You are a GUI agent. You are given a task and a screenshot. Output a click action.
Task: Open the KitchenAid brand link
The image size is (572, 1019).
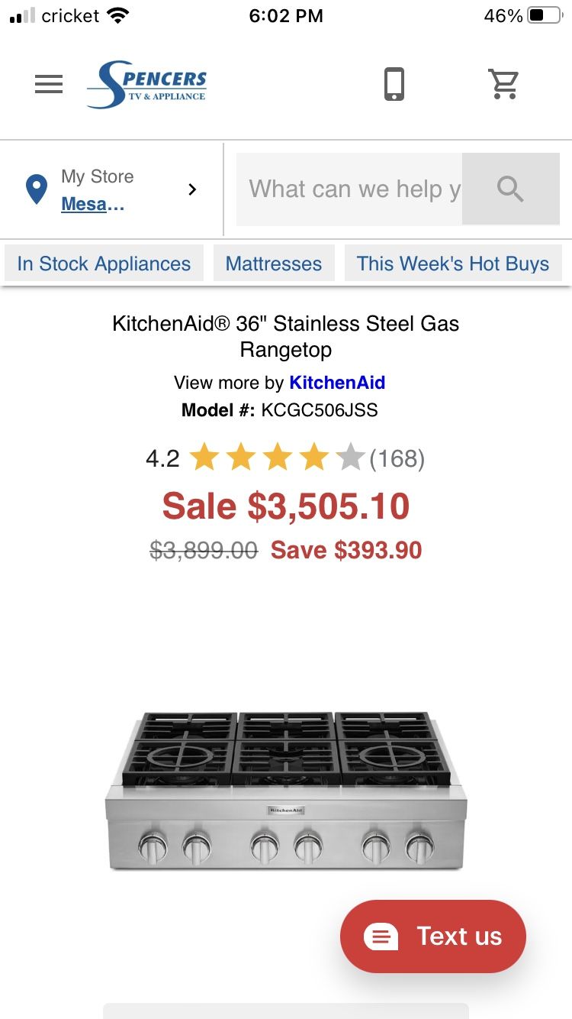337,383
